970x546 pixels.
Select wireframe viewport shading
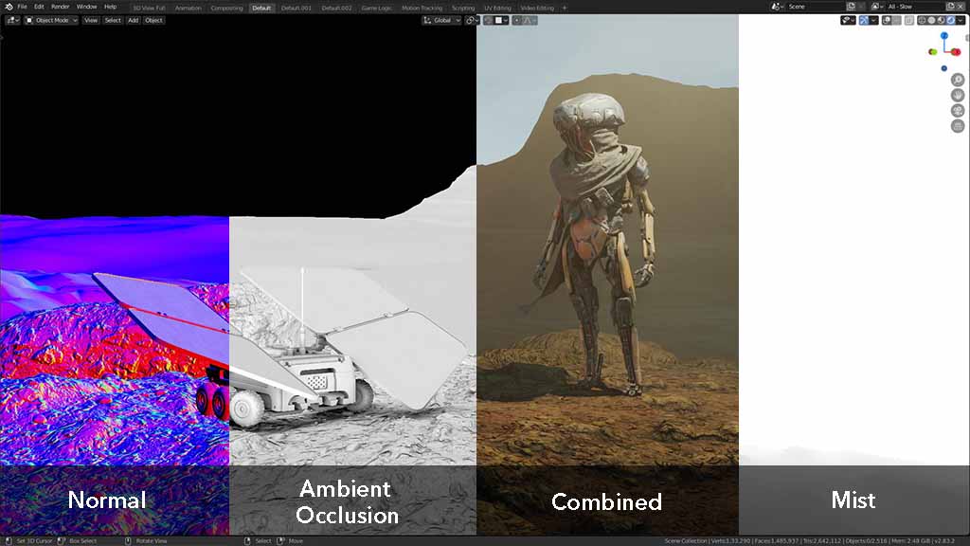[923, 20]
